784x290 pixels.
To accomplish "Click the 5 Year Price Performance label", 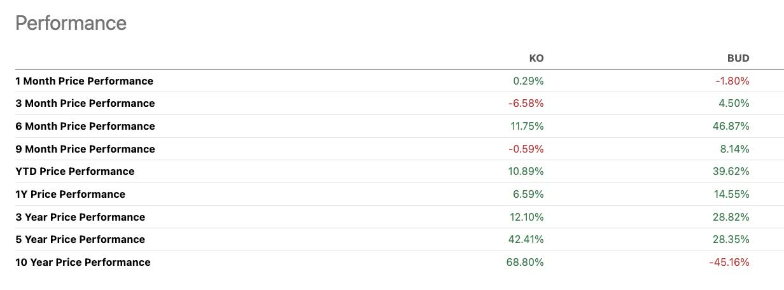I will (x=80, y=239).
